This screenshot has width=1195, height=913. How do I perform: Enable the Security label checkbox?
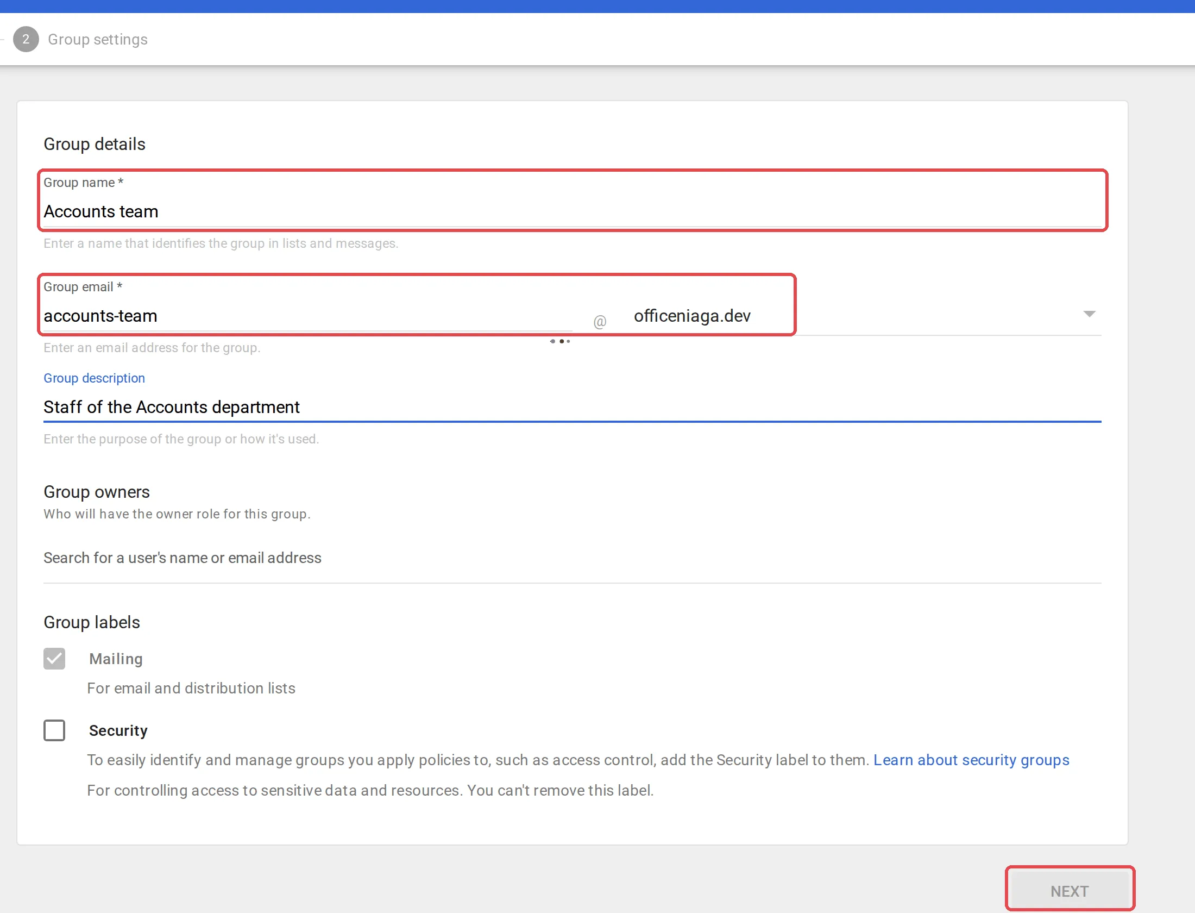click(54, 730)
